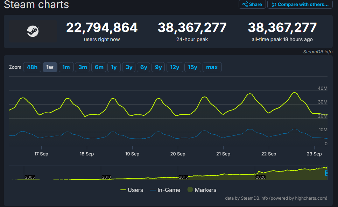This screenshot has width=338, height=207.
Task: Click the Steam logo icon
Action: tap(33, 31)
